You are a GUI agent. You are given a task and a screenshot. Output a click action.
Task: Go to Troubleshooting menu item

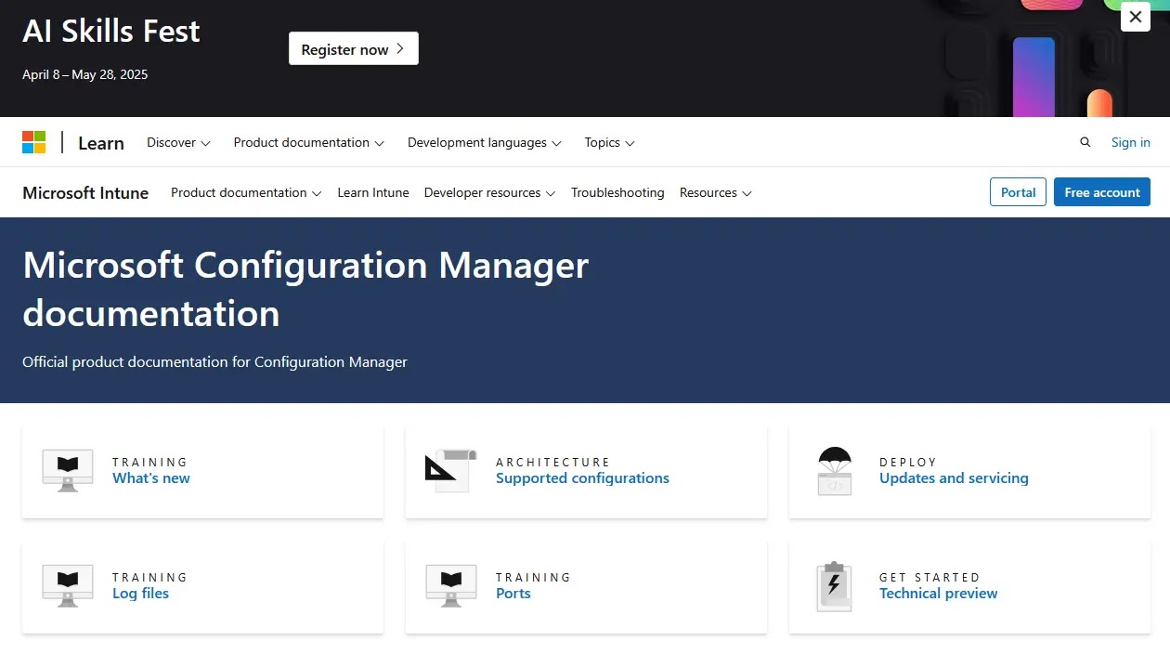(617, 192)
